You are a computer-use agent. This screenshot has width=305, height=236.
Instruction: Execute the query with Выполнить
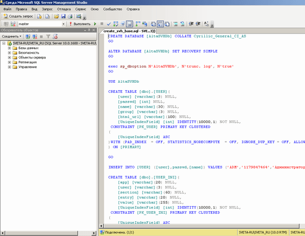80,24
